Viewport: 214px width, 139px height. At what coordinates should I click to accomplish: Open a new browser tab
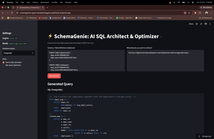pos(47,7)
